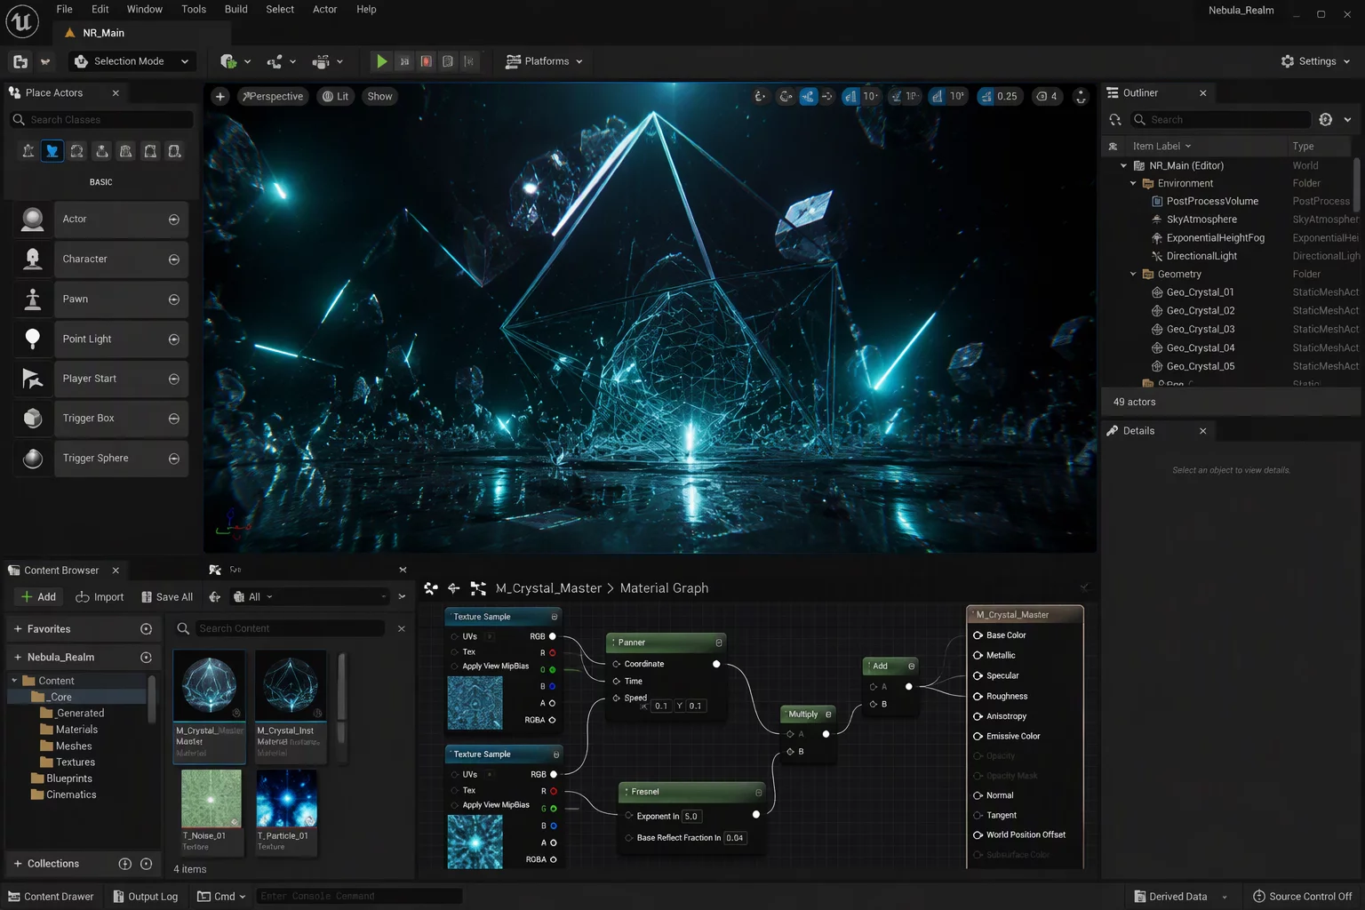Click the Perspective viewport button
This screenshot has height=910, width=1365.
pos(273,96)
